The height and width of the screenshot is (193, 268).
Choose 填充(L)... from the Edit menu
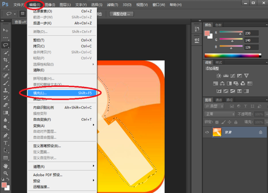pos(40,93)
